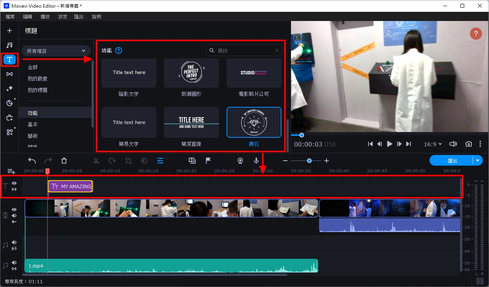The width and height of the screenshot is (489, 287).
Task: Open the 設定 menu
Action: point(63,17)
